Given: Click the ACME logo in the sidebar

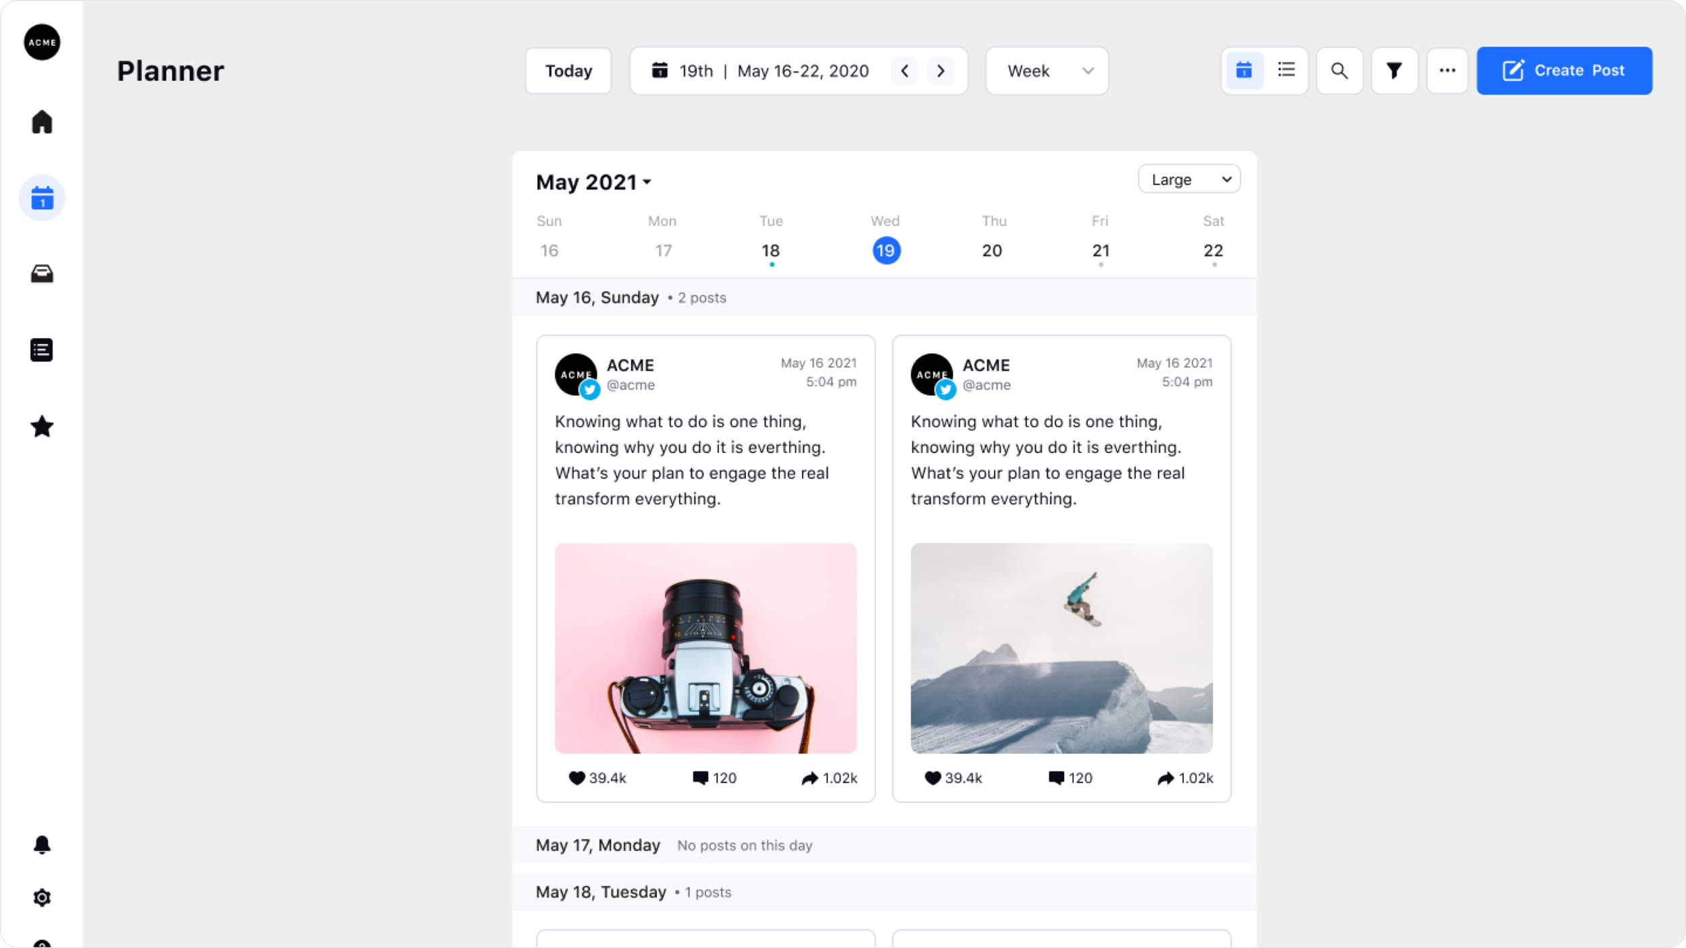Looking at the screenshot, I should [42, 42].
